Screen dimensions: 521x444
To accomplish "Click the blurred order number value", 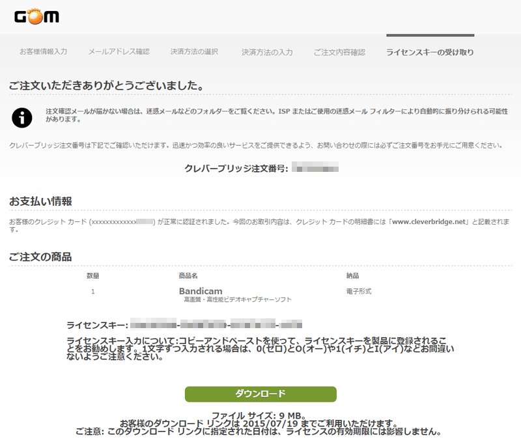I will [315, 167].
